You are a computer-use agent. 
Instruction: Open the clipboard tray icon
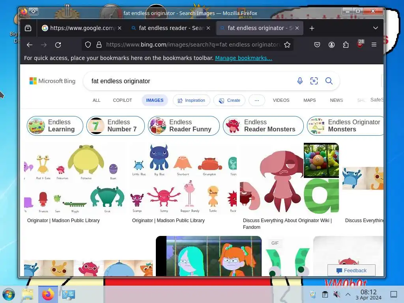coord(325,294)
